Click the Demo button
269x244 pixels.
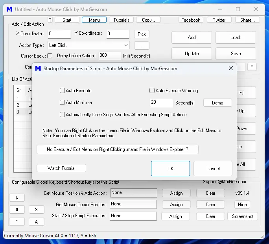point(217,102)
